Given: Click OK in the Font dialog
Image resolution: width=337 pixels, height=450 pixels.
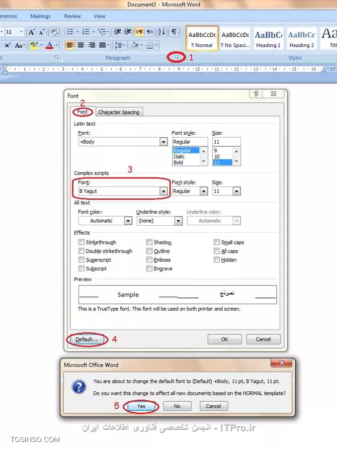Looking at the screenshot, I should pos(225,339).
